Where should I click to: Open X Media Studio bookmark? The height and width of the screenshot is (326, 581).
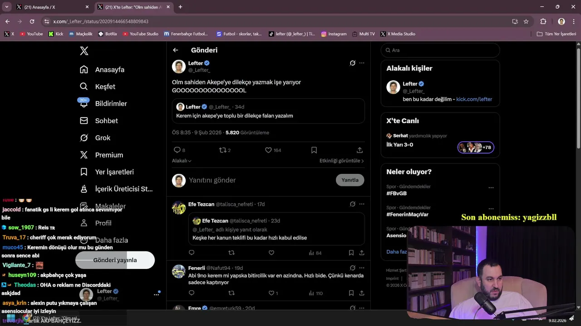[398, 34]
